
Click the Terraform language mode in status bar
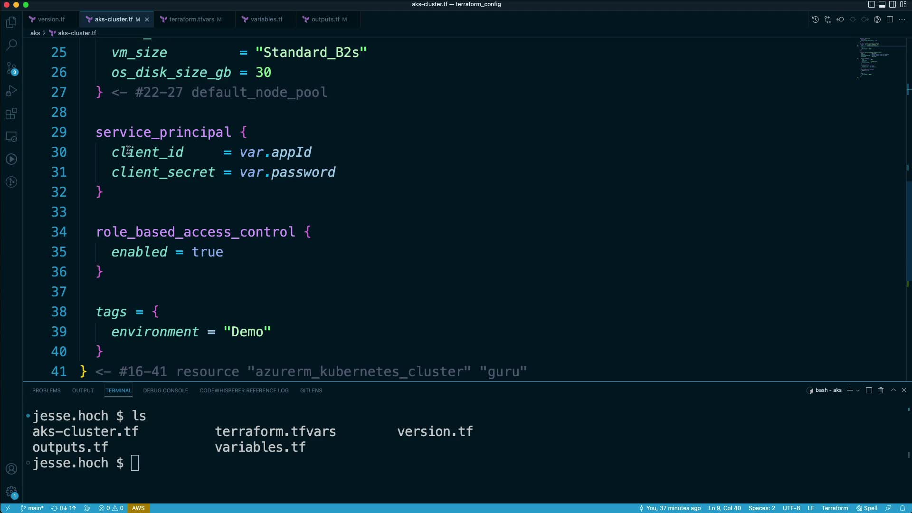(835, 508)
